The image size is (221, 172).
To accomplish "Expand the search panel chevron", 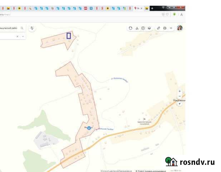I will coord(23,37).
